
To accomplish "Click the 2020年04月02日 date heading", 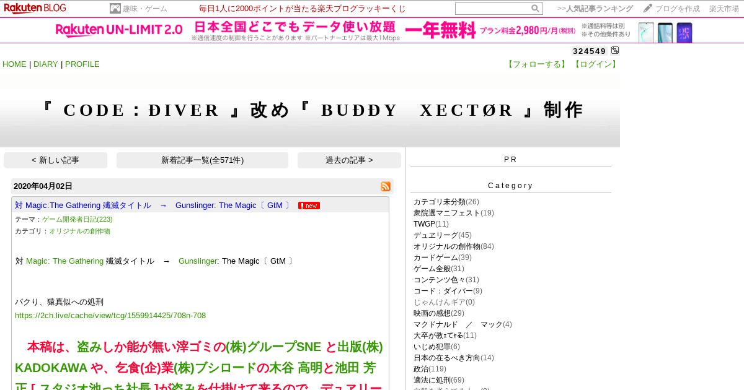I will coord(43,186).
